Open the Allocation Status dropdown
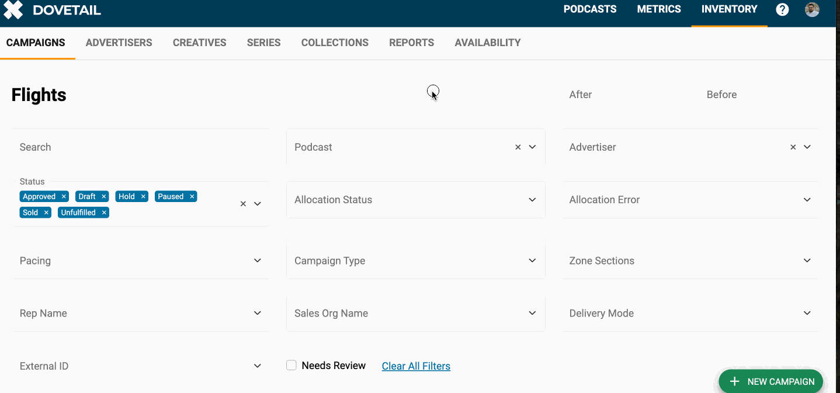840x393 pixels. click(415, 200)
